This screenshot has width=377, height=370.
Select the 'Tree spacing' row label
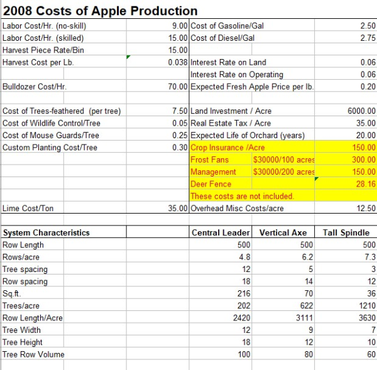click(x=25, y=269)
